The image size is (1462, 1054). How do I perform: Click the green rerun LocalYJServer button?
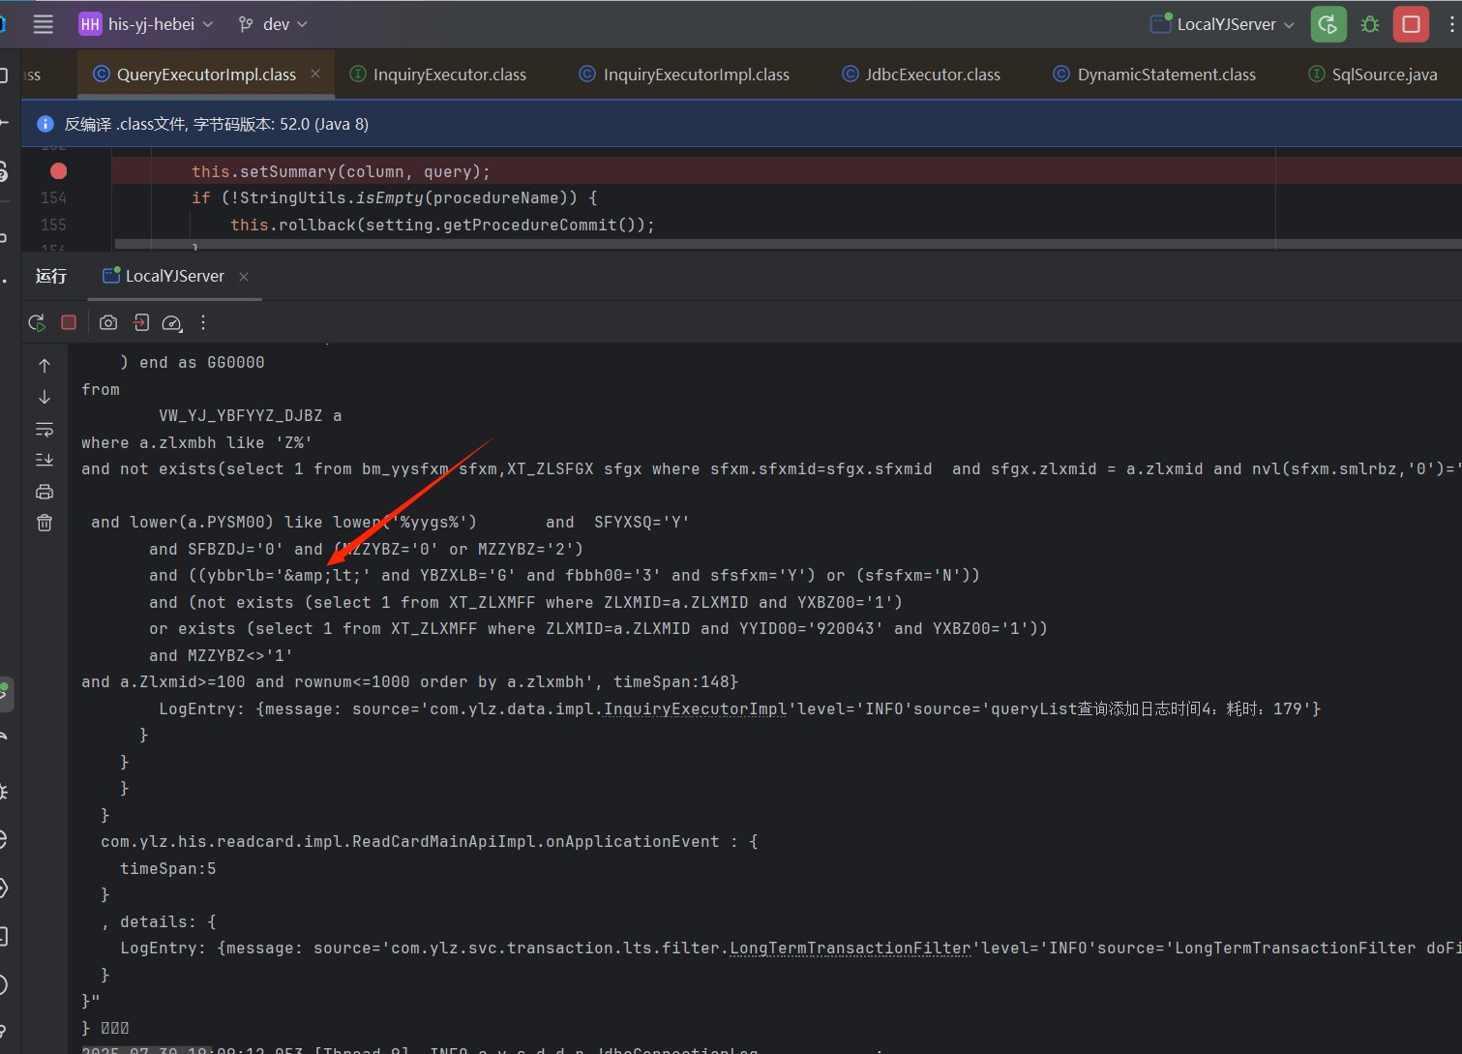point(1328,24)
